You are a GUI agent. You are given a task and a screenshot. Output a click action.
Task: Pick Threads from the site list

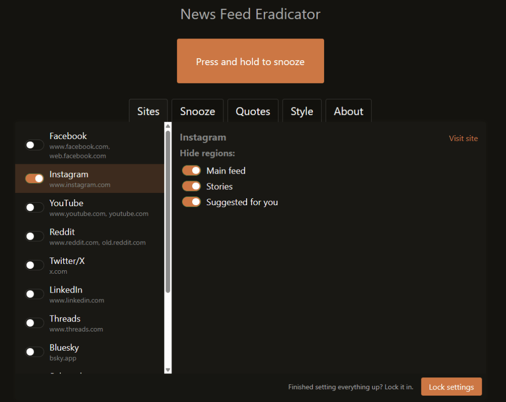(x=65, y=319)
